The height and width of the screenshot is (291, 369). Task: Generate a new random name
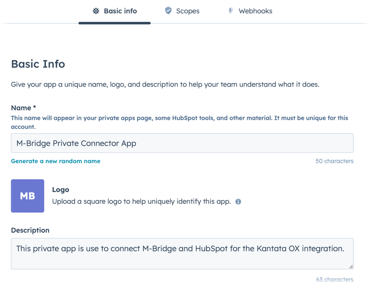tap(55, 161)
